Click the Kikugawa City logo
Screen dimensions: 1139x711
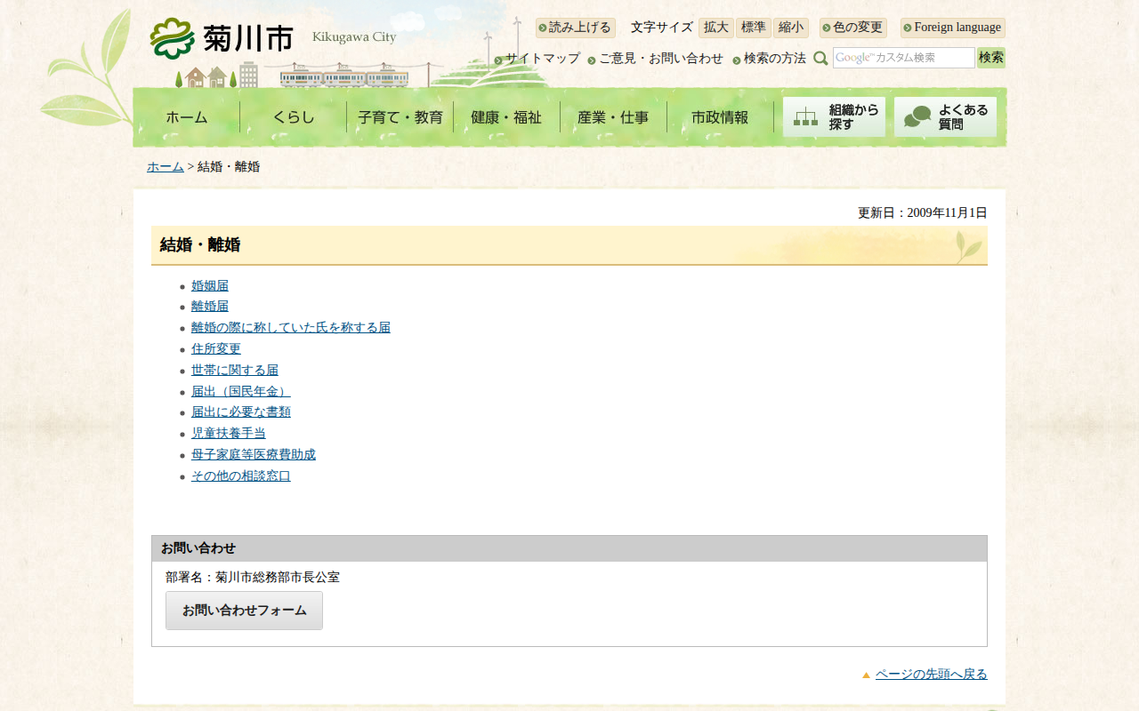(222, 38)
